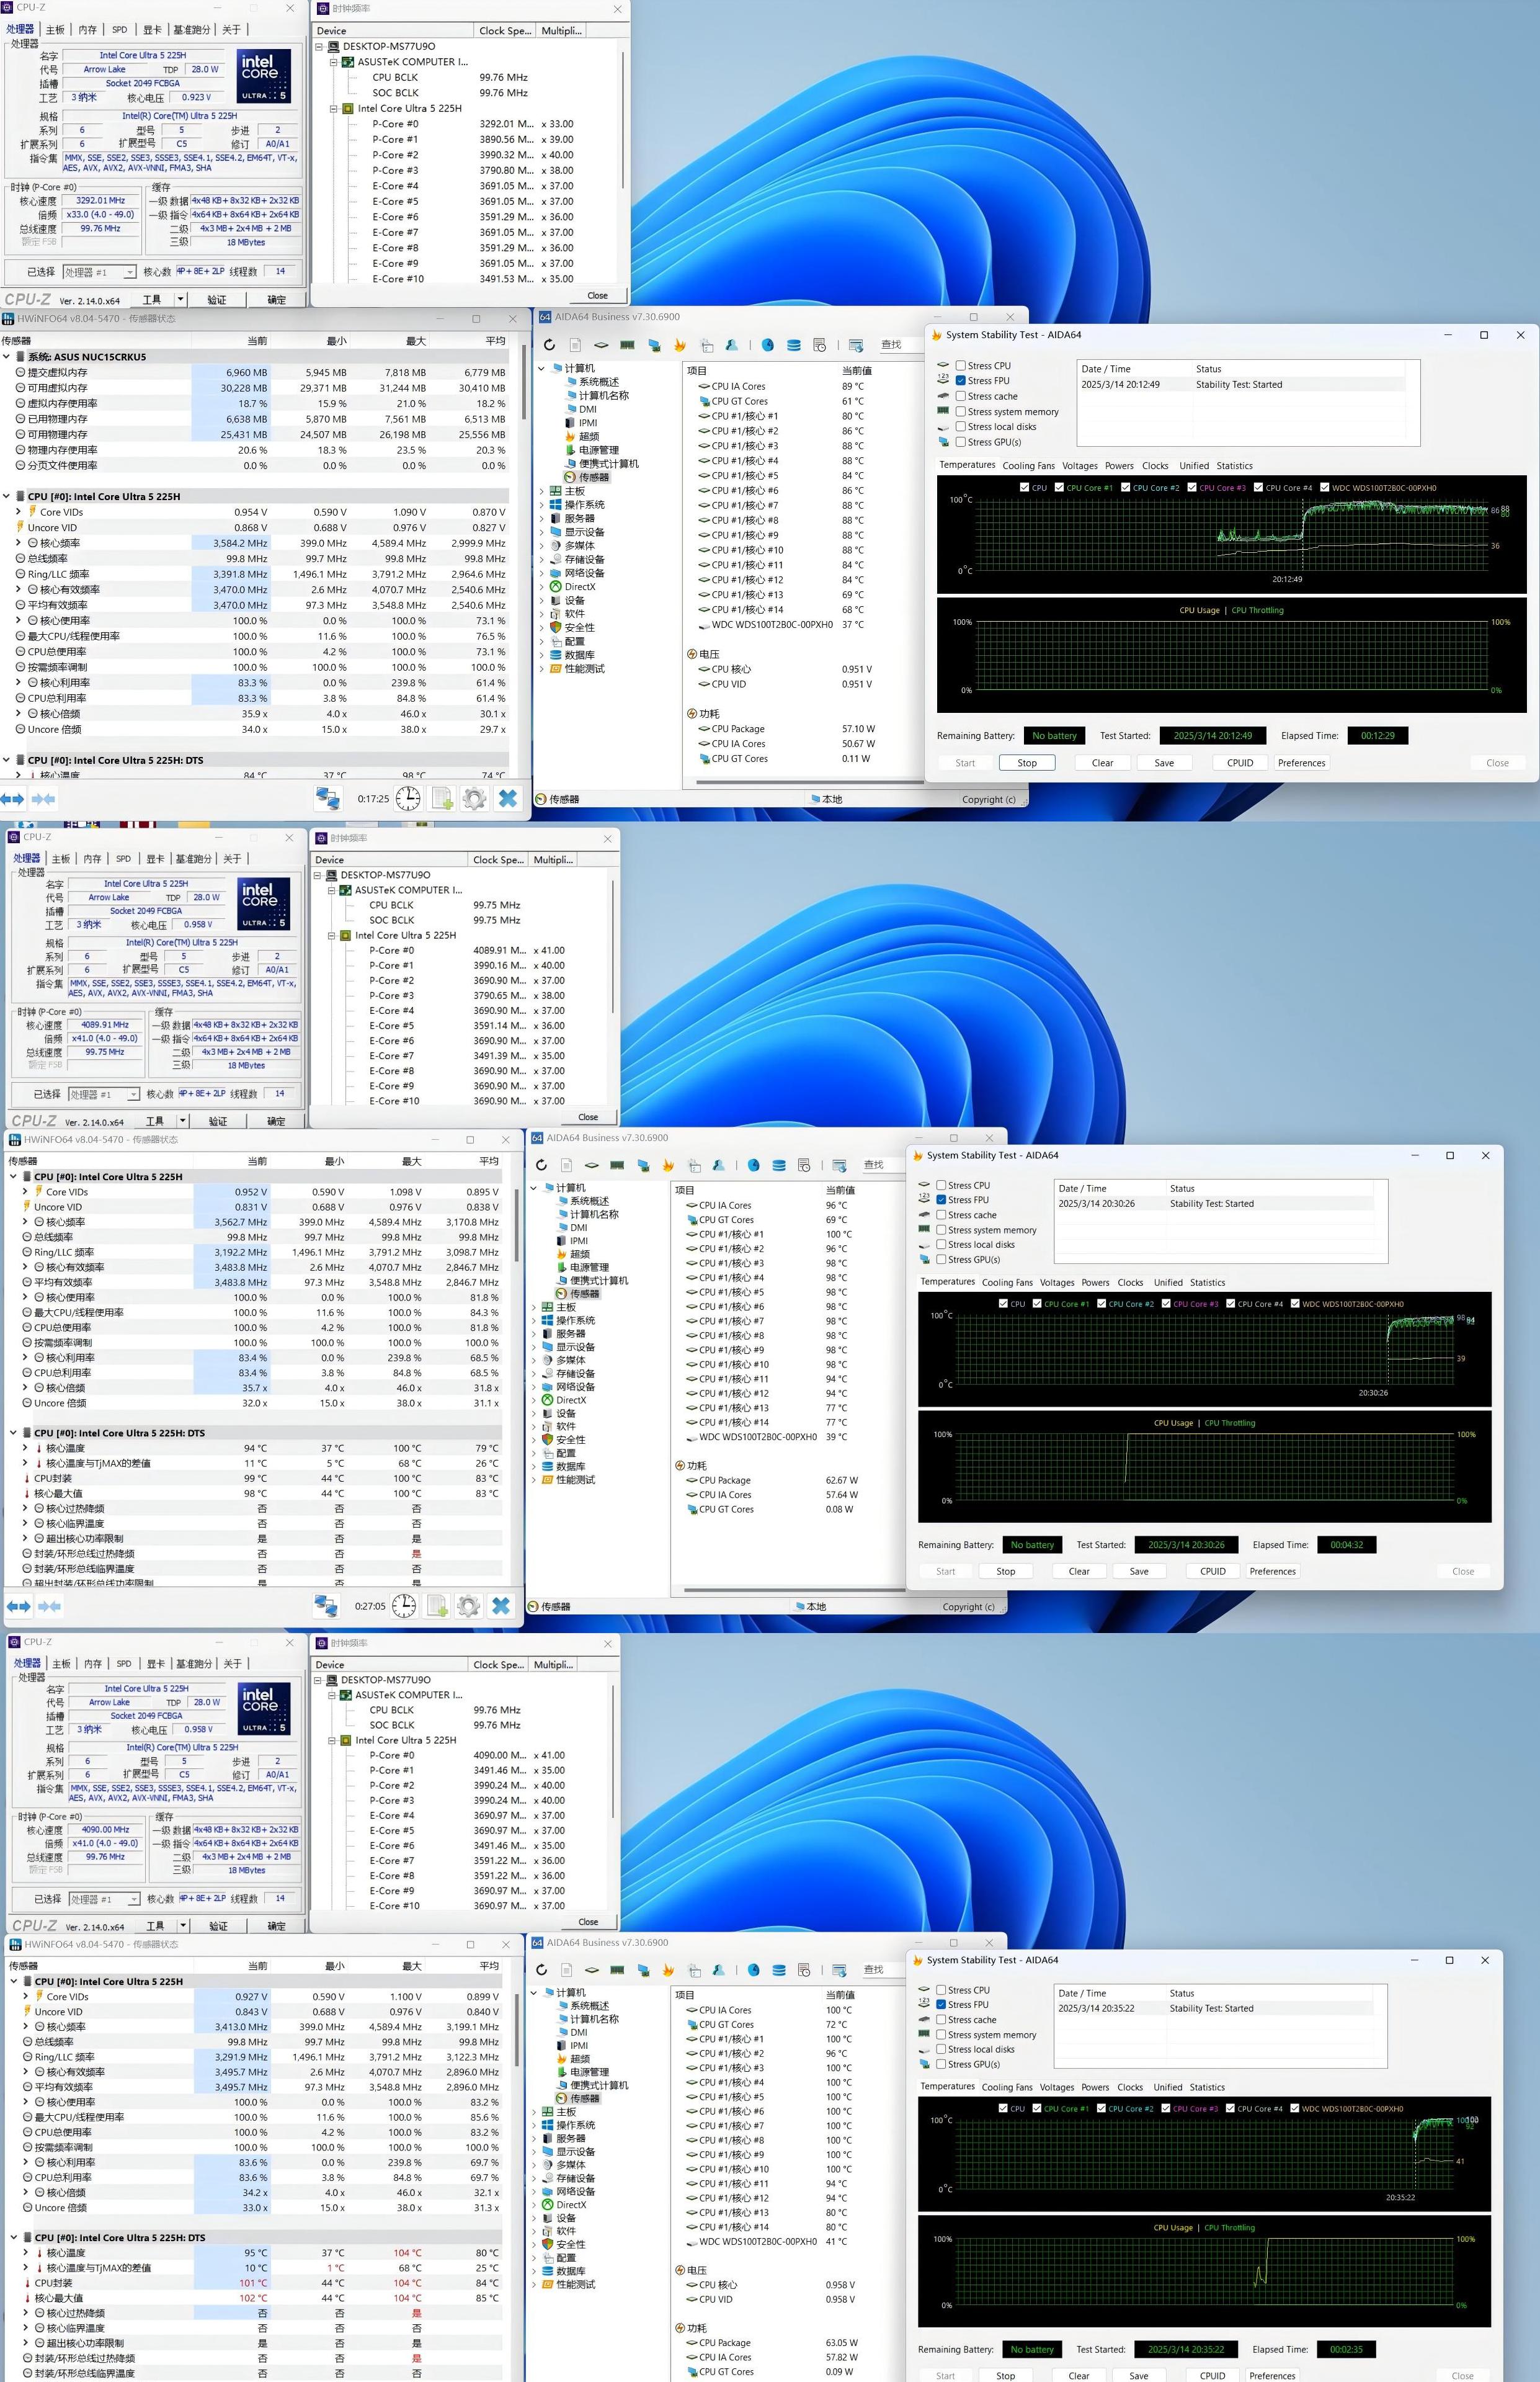Open Statistics tab in test started 20:30:26
Image resolution: width=1540 pixels, height=2382 pixels.
(1207, 1281)
